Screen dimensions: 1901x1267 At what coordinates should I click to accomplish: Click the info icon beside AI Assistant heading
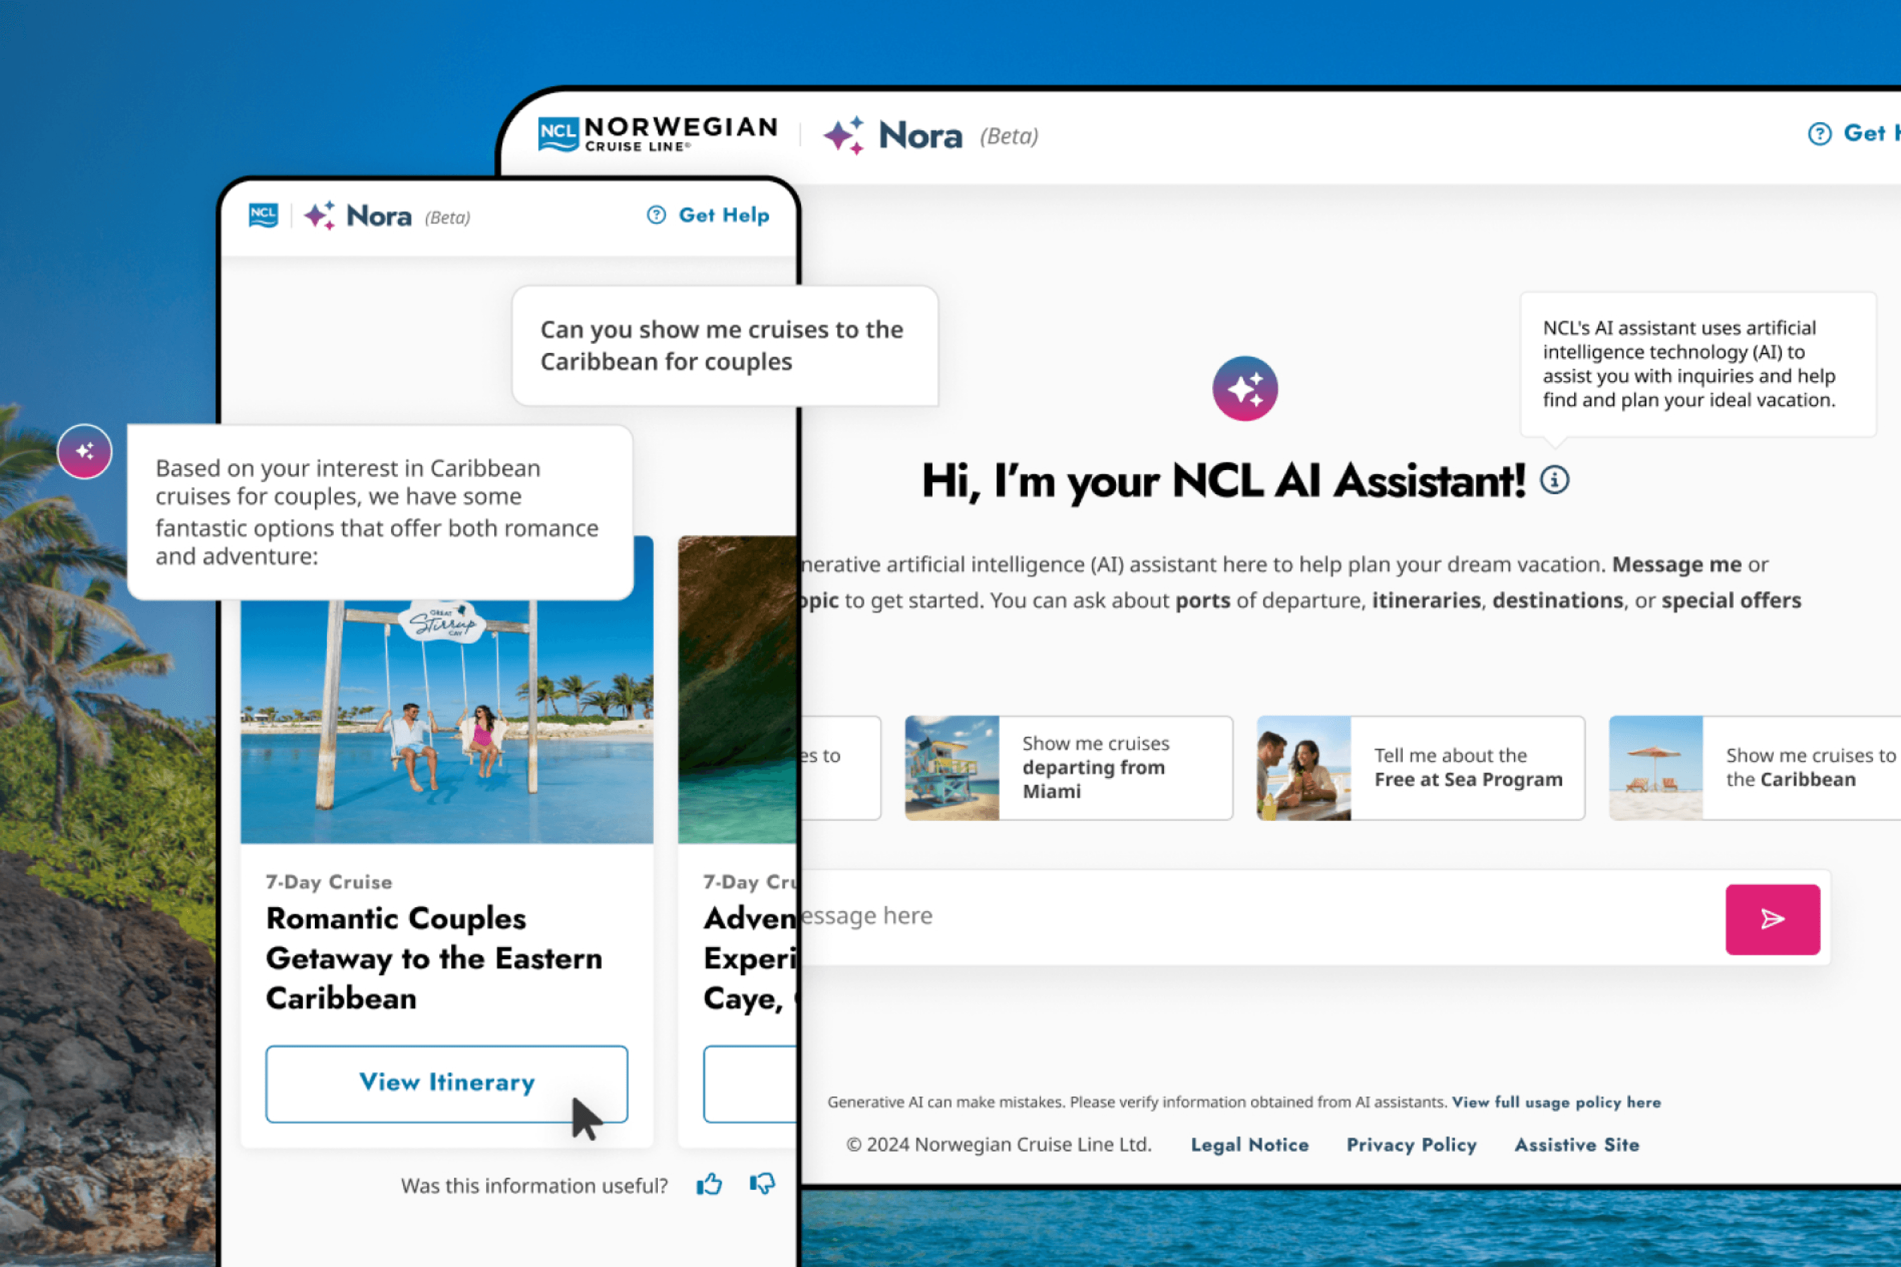click(x=1554, y=480)
